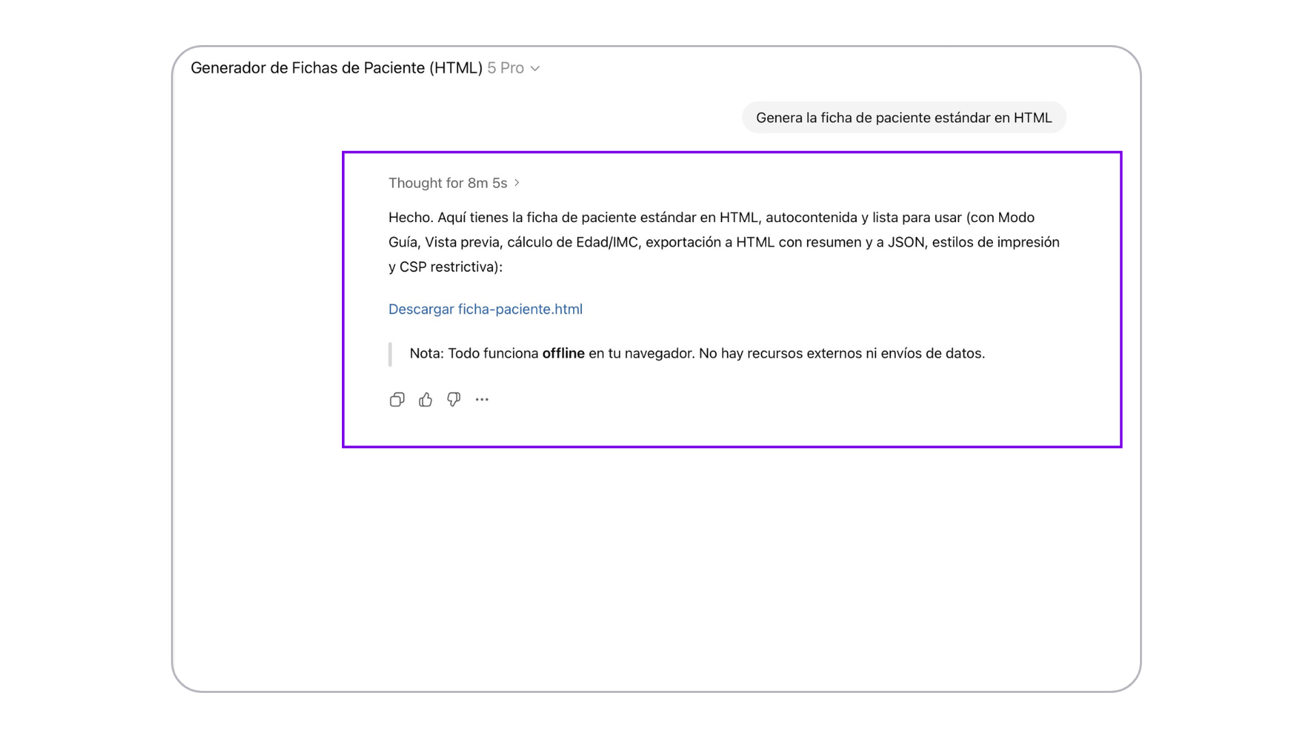Click the user prompt bubble about HTML ficha
The image size is (1313, 738).
pyautogui.click(x=903, y=118)
